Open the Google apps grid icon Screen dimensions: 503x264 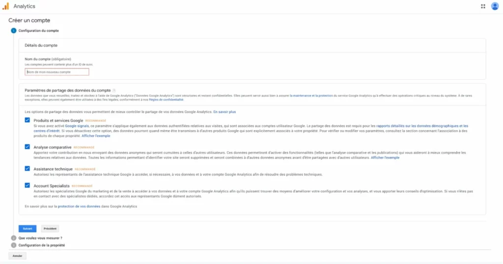pos(483,6)
